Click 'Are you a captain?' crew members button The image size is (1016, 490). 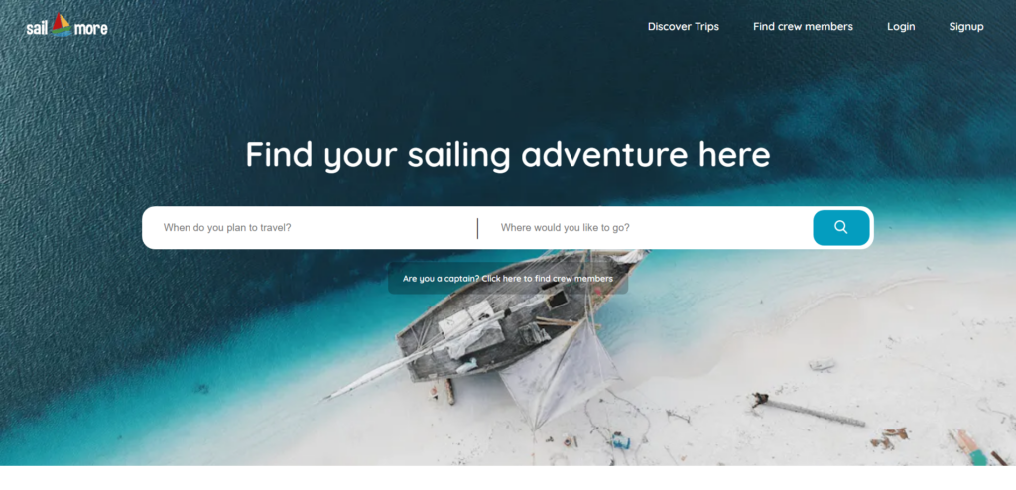pos(508,278)
